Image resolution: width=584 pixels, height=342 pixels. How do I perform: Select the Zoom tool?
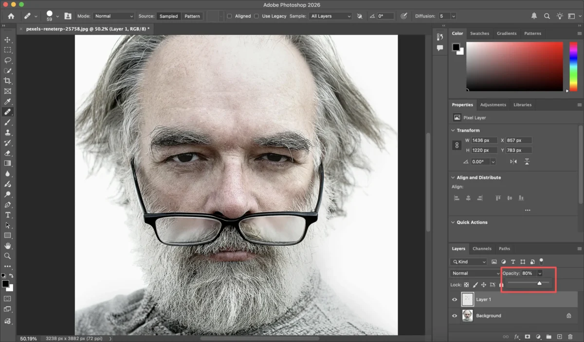(x=7, y=256)
